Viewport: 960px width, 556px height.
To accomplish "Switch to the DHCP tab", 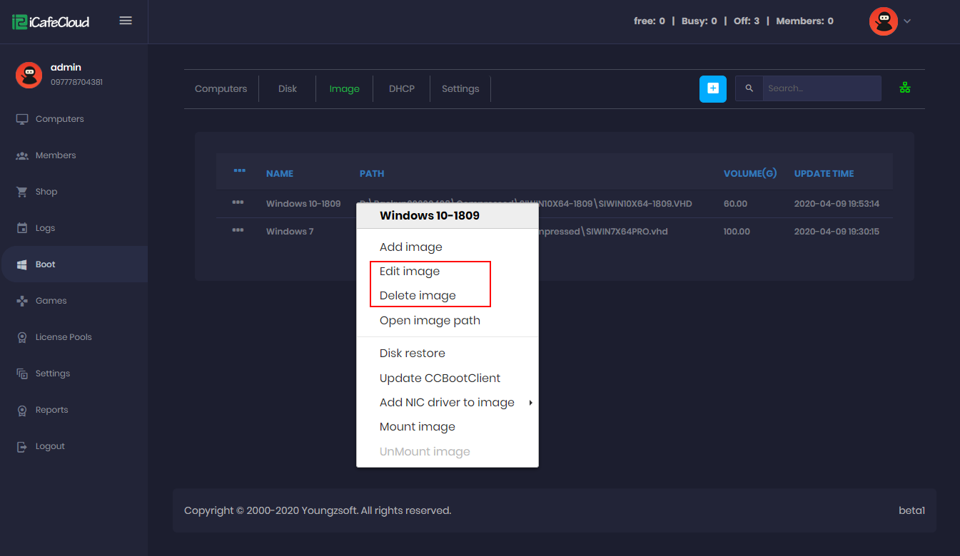I will tap(401, 88).
